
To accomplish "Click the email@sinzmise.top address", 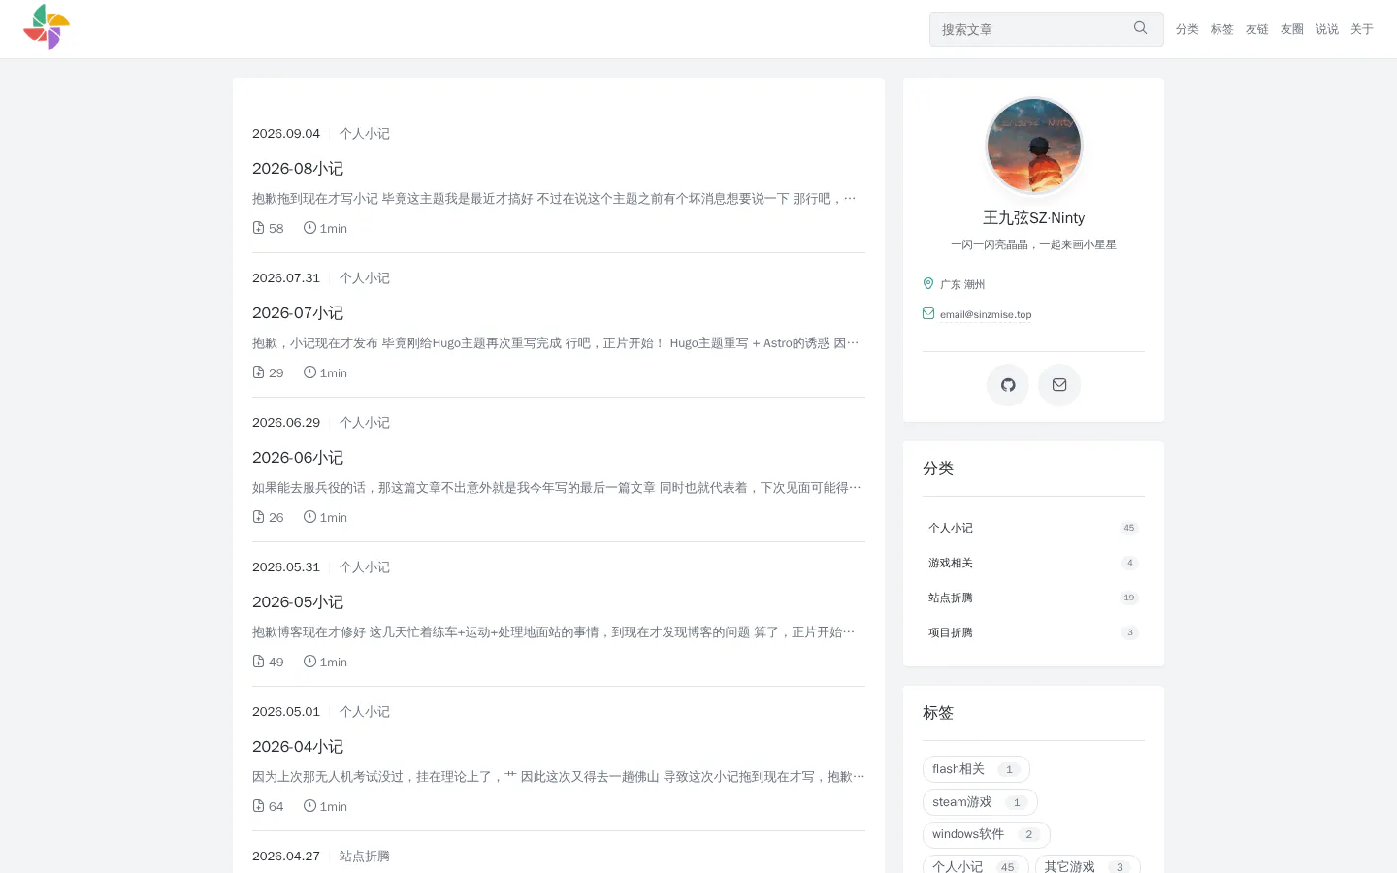I will [x=986, y=314].
